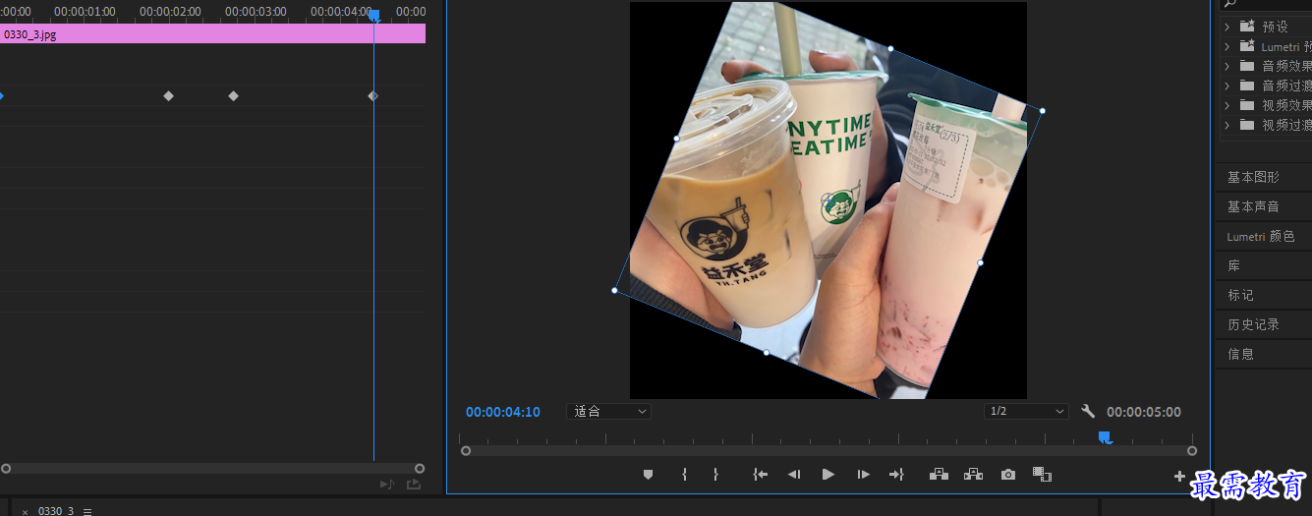Click the 00:00:05:00 duration timecode
The height and width of the screenshot is (516, 1312).
(1144, 412)
